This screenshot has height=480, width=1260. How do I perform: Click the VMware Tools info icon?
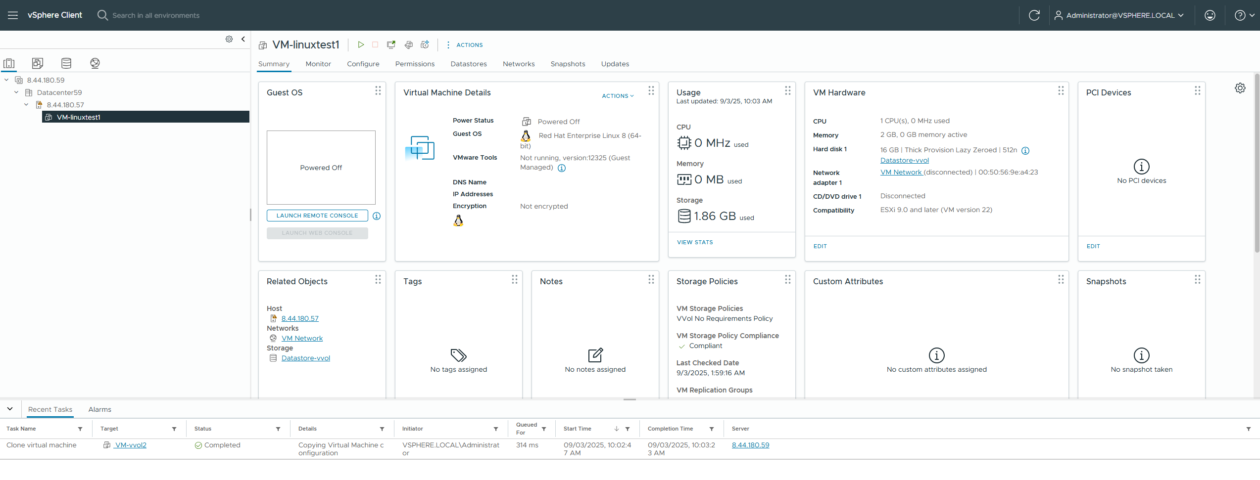pos(562,168)
